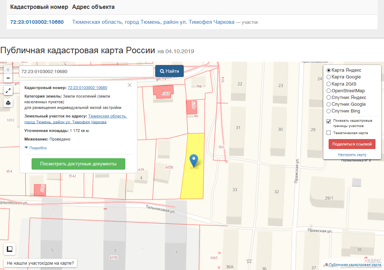Click building number 23 on map
The width and height of the screenshot is (384, 270).
281,86
